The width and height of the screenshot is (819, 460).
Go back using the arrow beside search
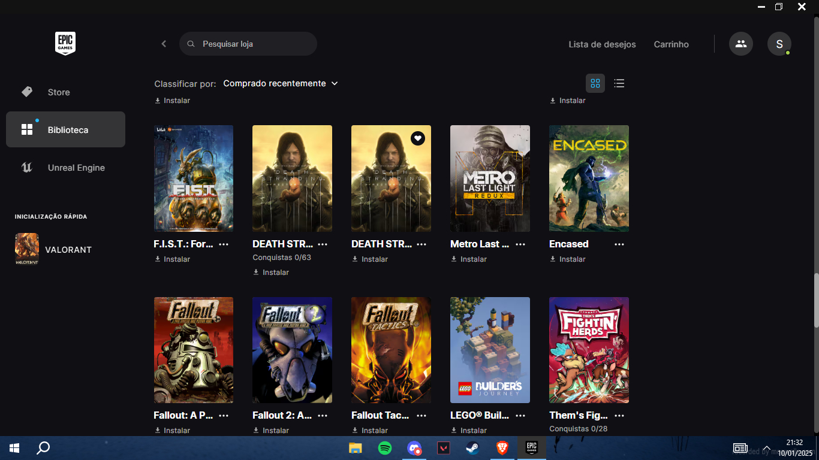(x=164, y=44)
